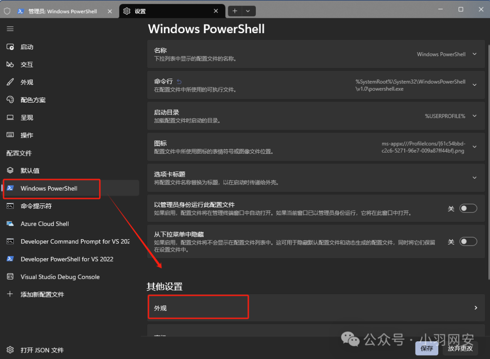Click the 呈现 rendering icon
The height and width of the screenshot is (359, 490).
point(10,117)
